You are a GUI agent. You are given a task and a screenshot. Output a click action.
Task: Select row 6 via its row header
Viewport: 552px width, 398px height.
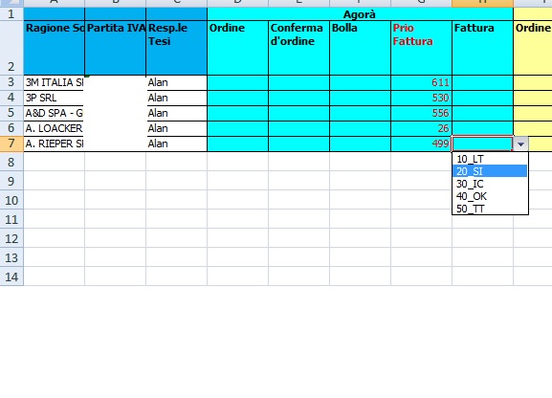pyautogui.click(x=11, y=128)
